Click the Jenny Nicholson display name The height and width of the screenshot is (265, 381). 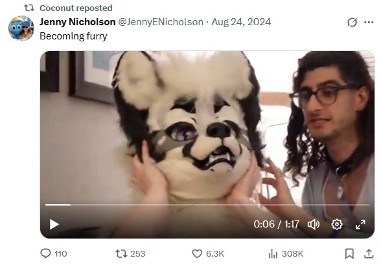click(78, 22)
